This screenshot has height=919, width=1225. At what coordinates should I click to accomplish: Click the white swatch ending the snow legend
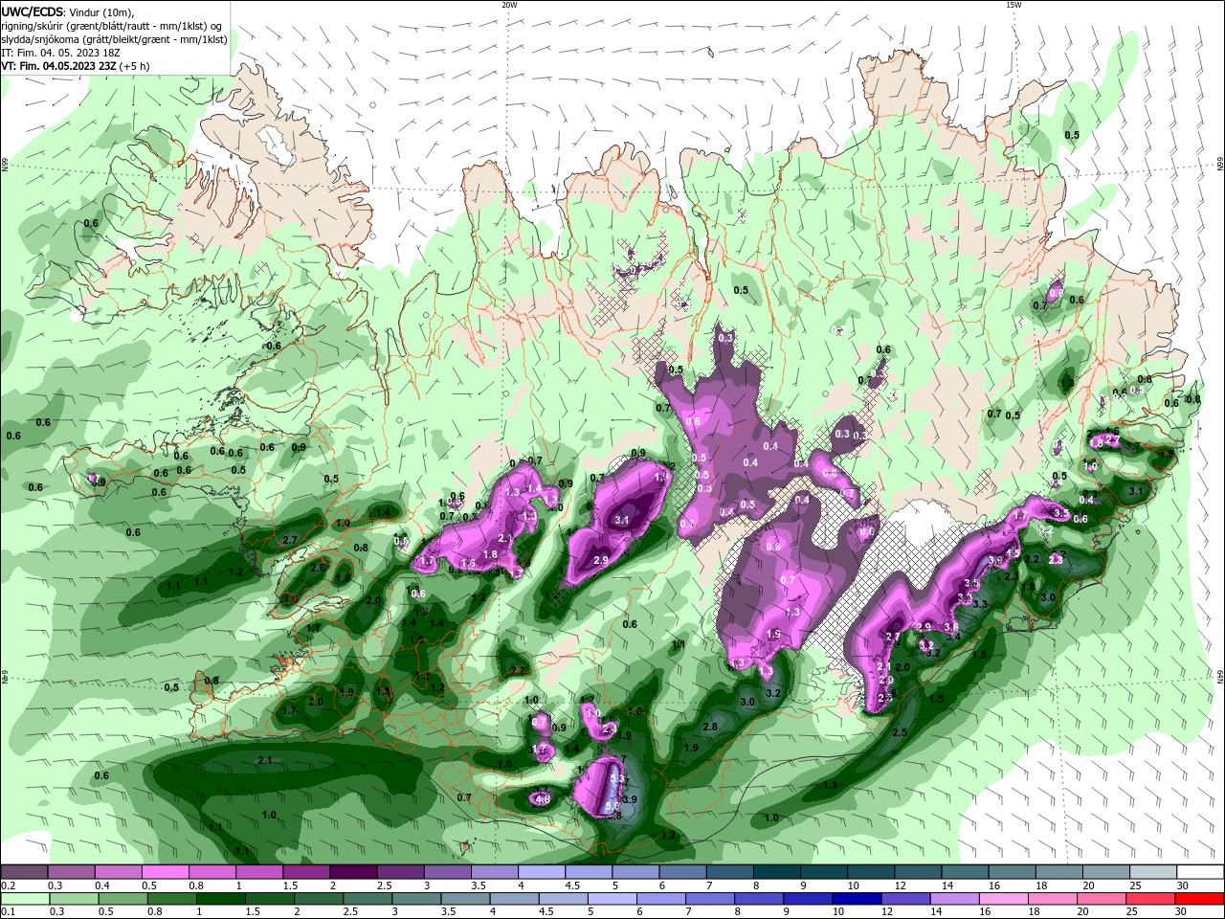pos(1201,872)
